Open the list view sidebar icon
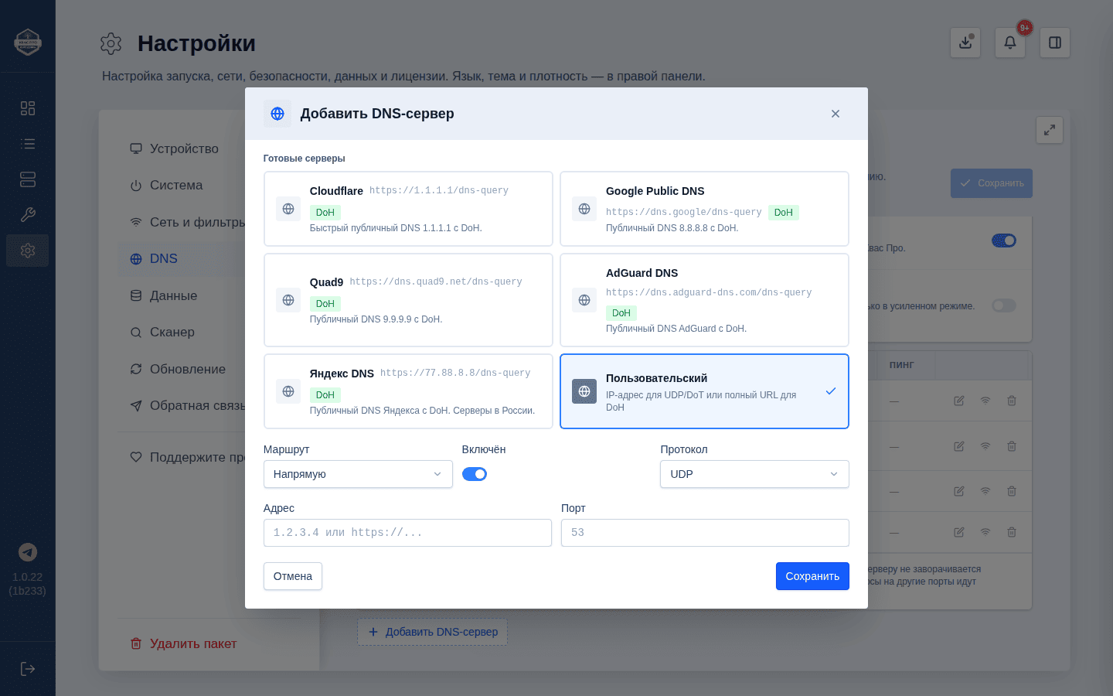 (x=28, y=144)
